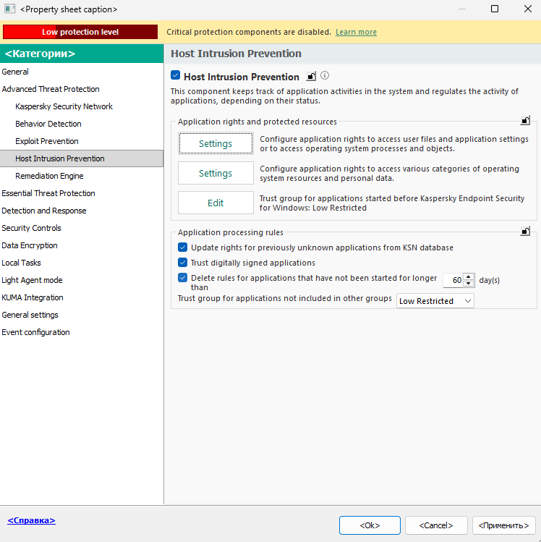Click the days number input field
Screen dimensions: 541x542
(453, 280)
